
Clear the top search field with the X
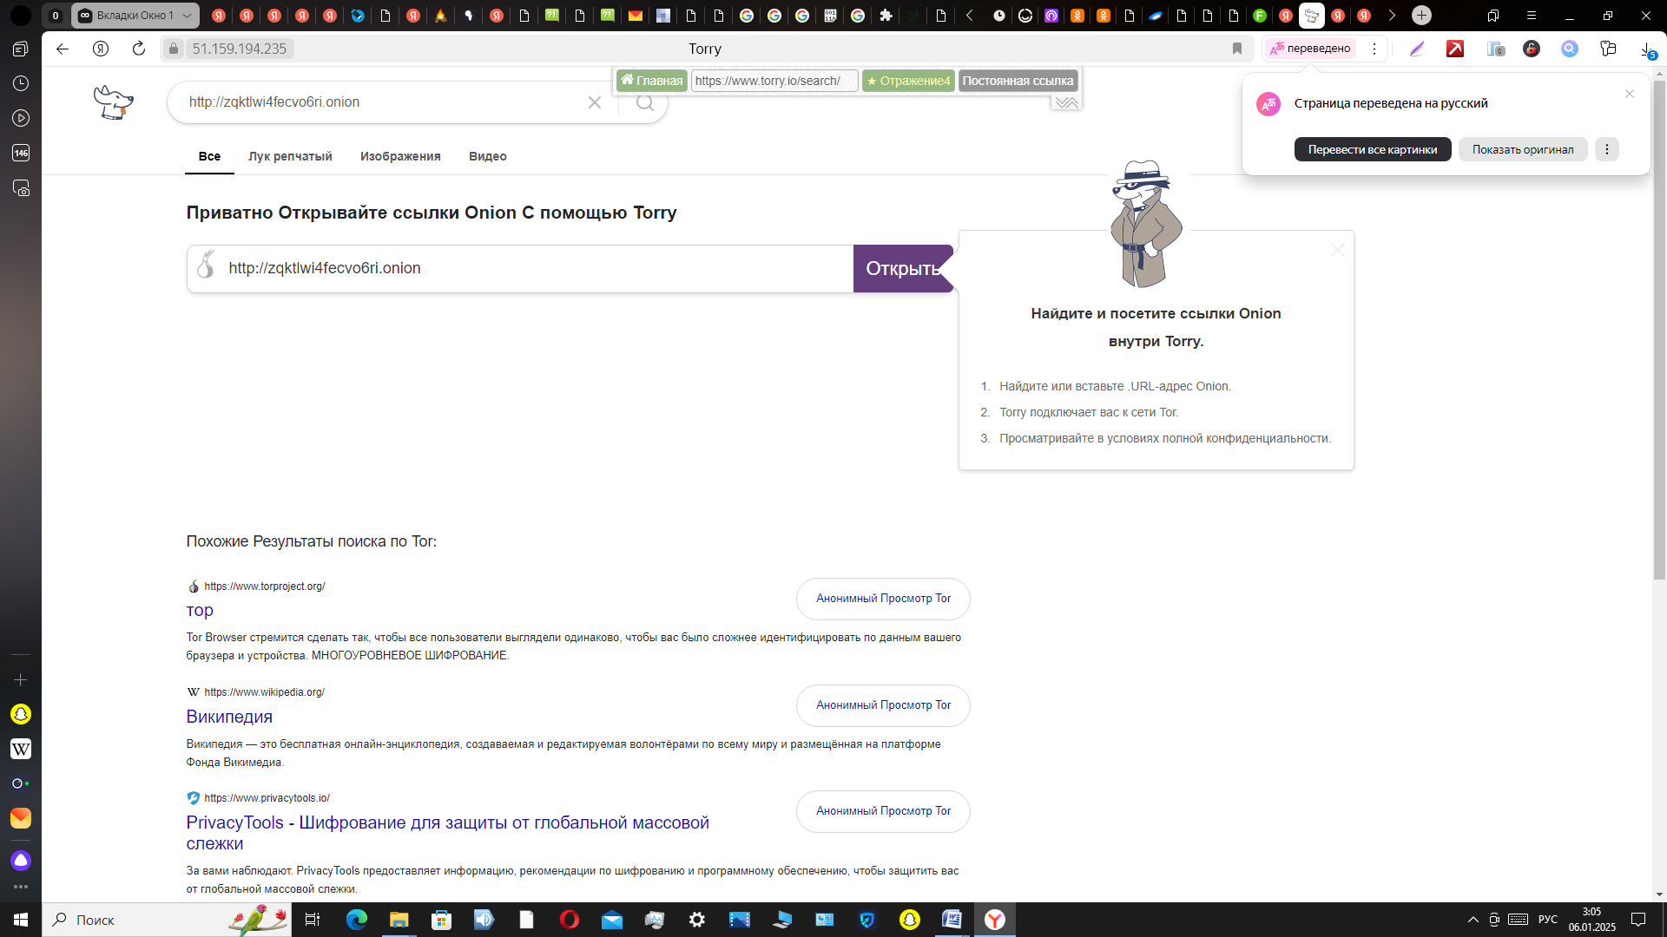595,102
